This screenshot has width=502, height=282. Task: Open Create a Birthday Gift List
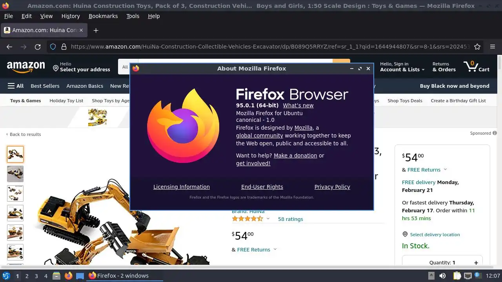click(458, 101)
